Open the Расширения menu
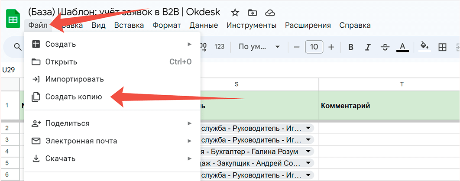460x181 pixels. 308,25
